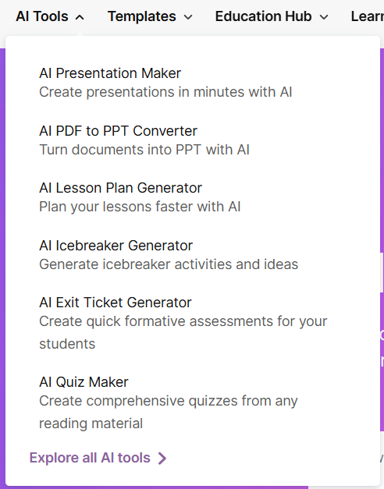Expand the Education Hub chevron

[324, 17]
